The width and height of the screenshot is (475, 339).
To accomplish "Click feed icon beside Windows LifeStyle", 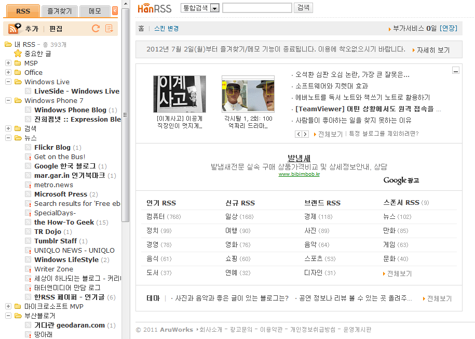I will click(28, 259).
